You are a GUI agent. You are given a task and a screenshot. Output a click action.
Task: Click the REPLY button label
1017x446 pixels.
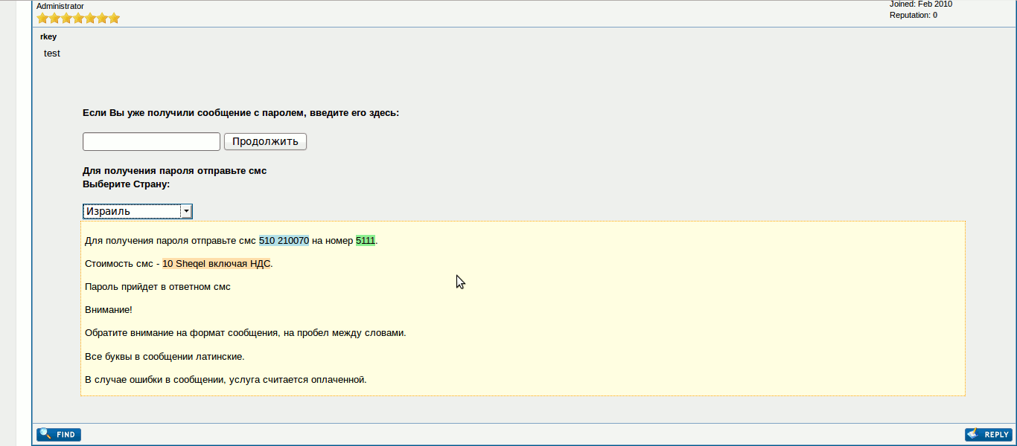click(x=996, y=435)
